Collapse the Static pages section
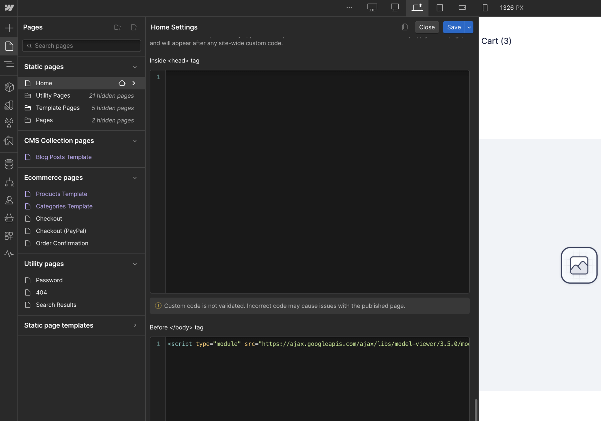Image resolution: width=601 pixels, height=421 pixels. [x=135, y=67]
